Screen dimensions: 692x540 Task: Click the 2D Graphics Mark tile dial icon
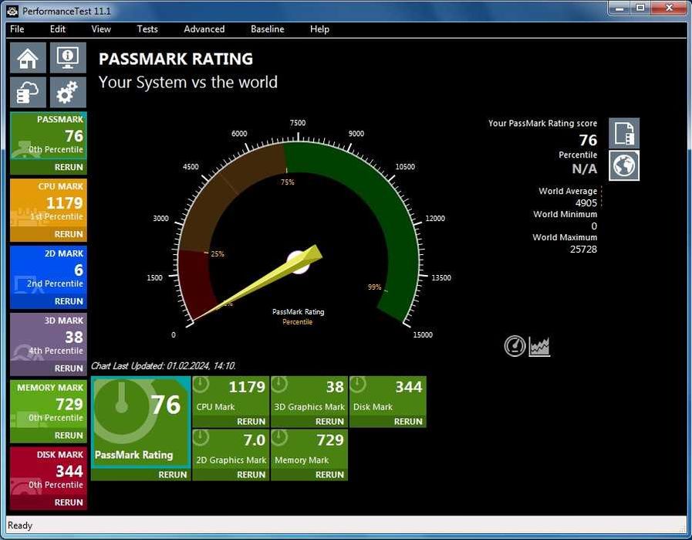click(201, 437)
